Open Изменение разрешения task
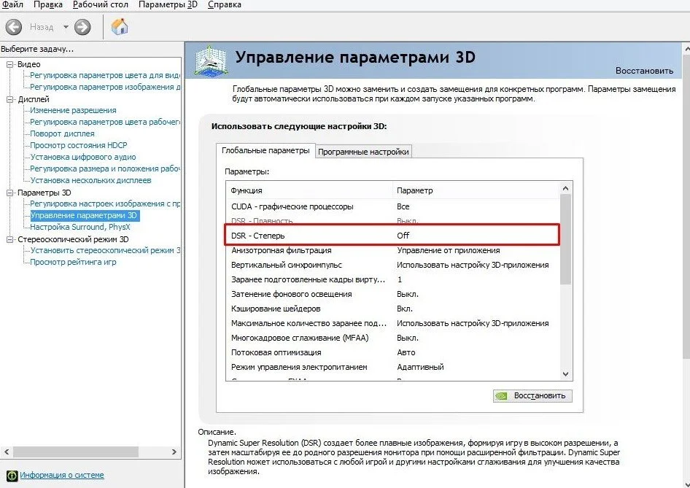 click(73, 110)
